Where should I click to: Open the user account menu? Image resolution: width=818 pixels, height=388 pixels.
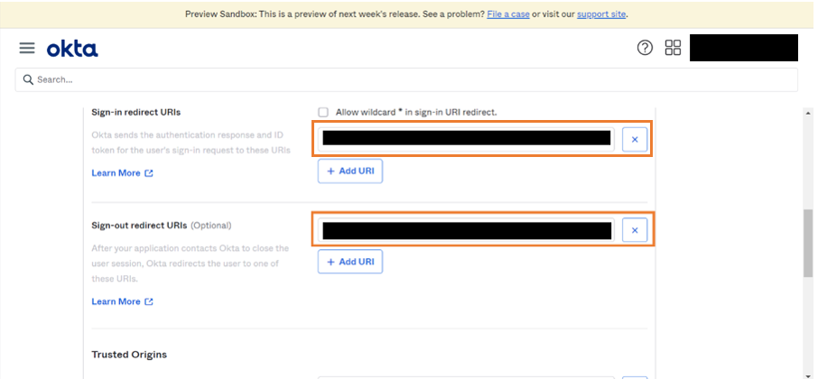(743, 48)
